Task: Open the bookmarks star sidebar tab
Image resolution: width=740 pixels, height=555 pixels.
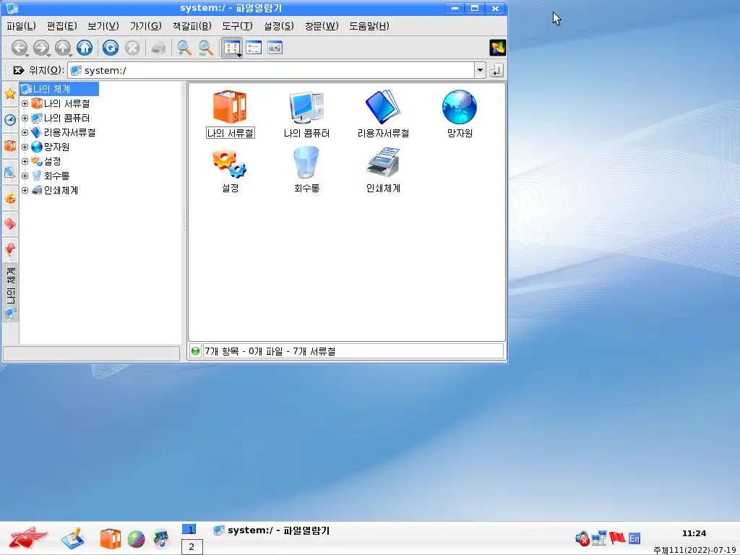Action: click(10, 94)
